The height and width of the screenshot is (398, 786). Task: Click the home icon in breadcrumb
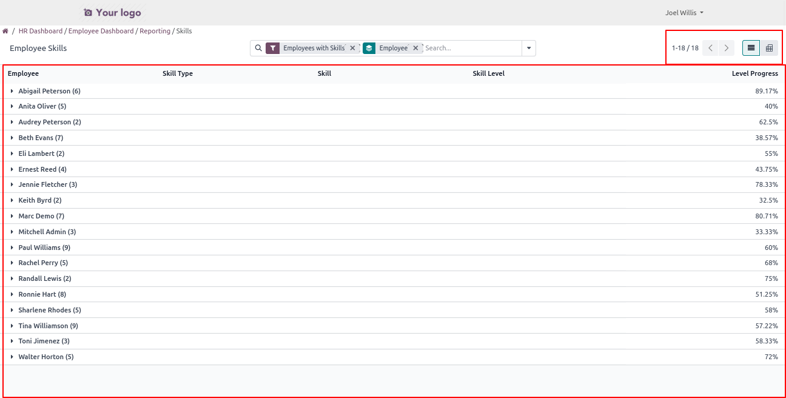tap(5, 31)
